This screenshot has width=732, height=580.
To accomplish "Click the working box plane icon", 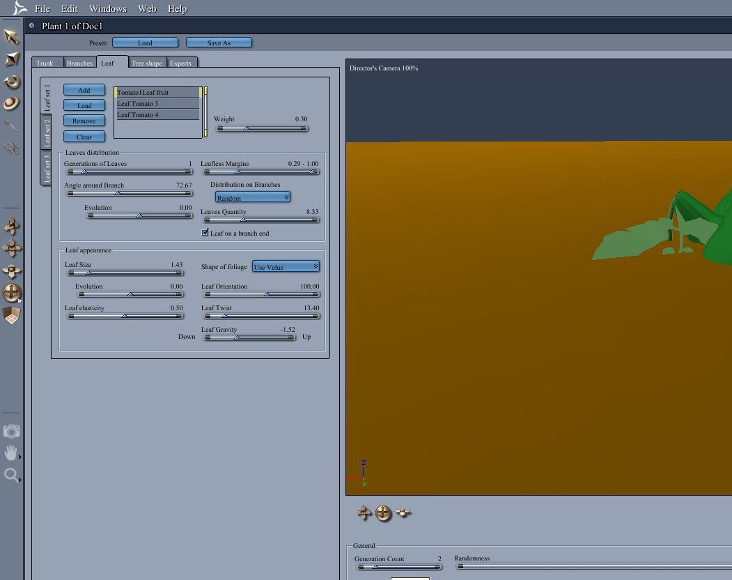I will [12, 316].
